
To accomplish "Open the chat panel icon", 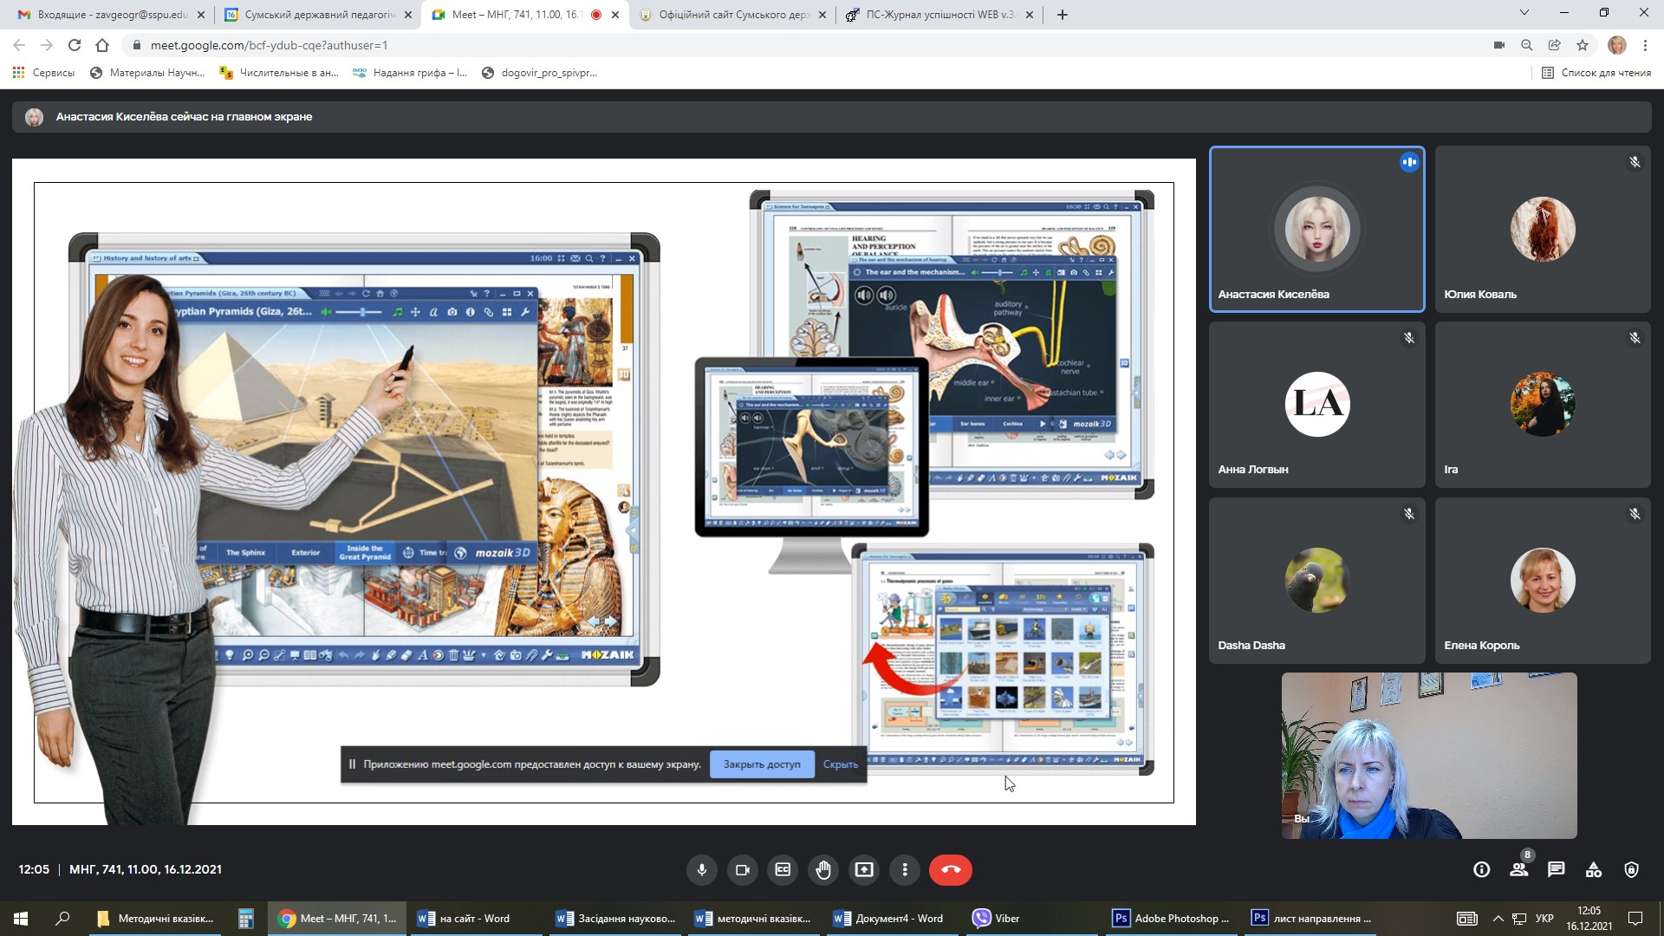I will click(x=1557, y=870).
